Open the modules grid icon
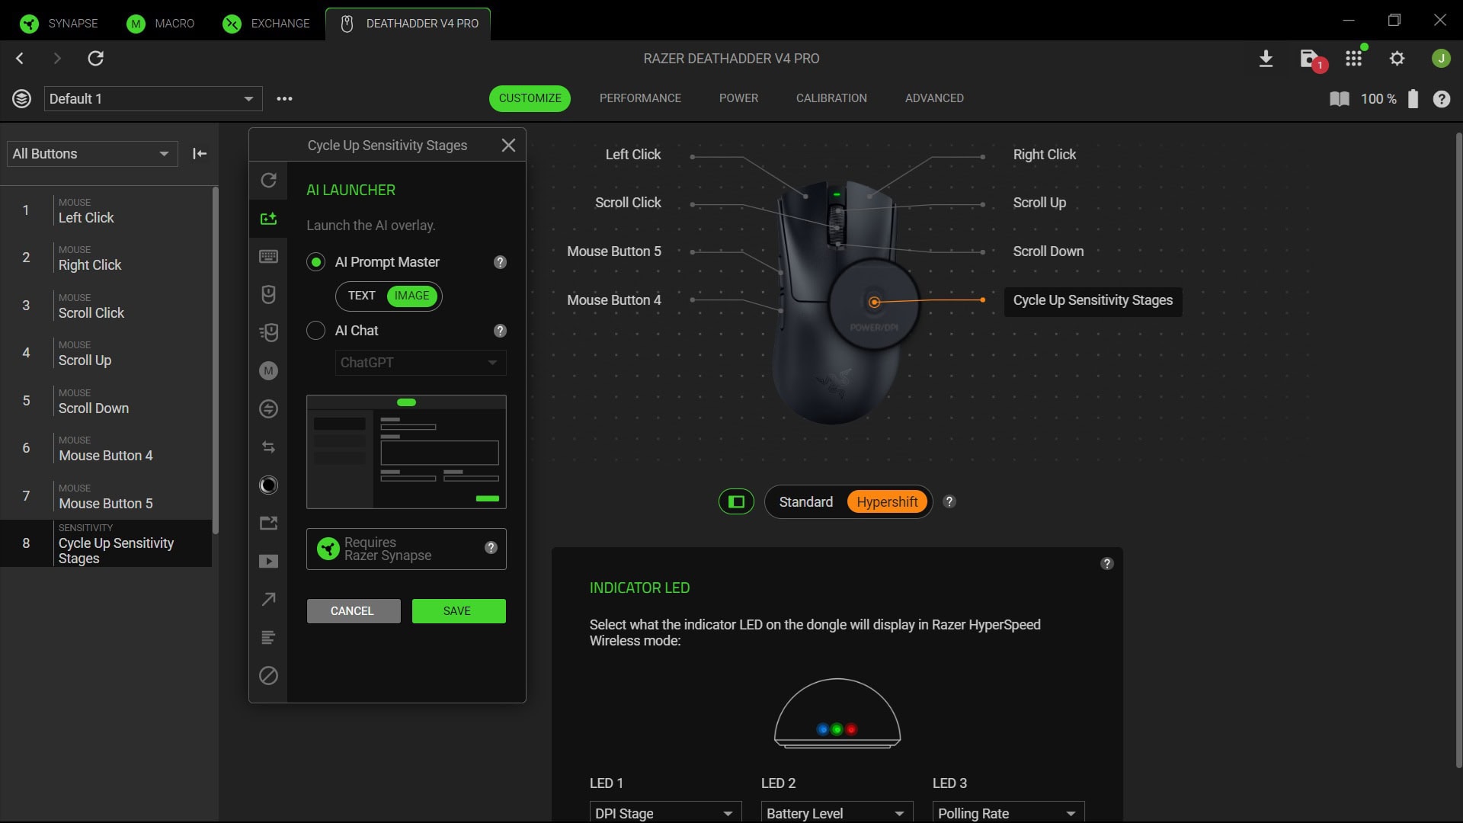1463x823 pixels. point(1354,58)
